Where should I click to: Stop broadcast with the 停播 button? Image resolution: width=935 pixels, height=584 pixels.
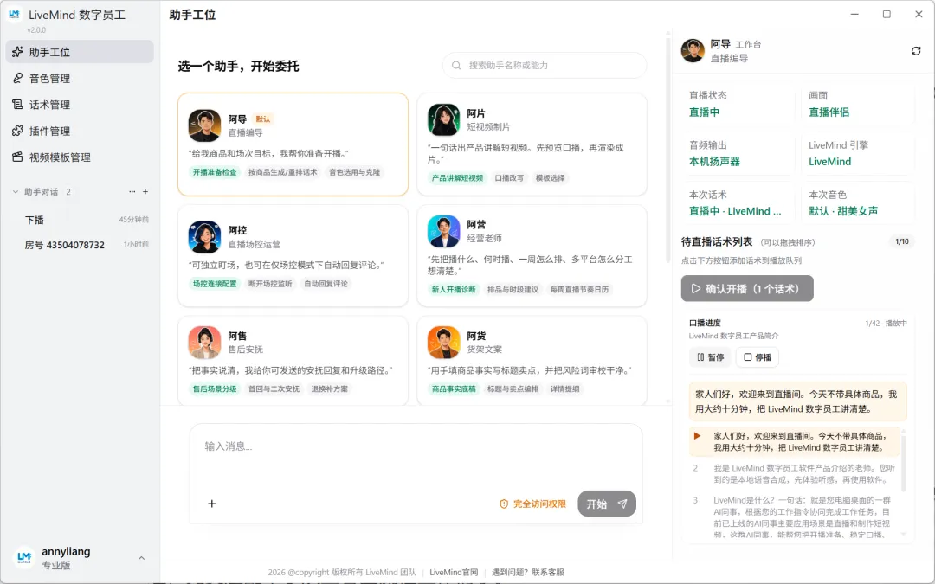[x=758, y=357]
